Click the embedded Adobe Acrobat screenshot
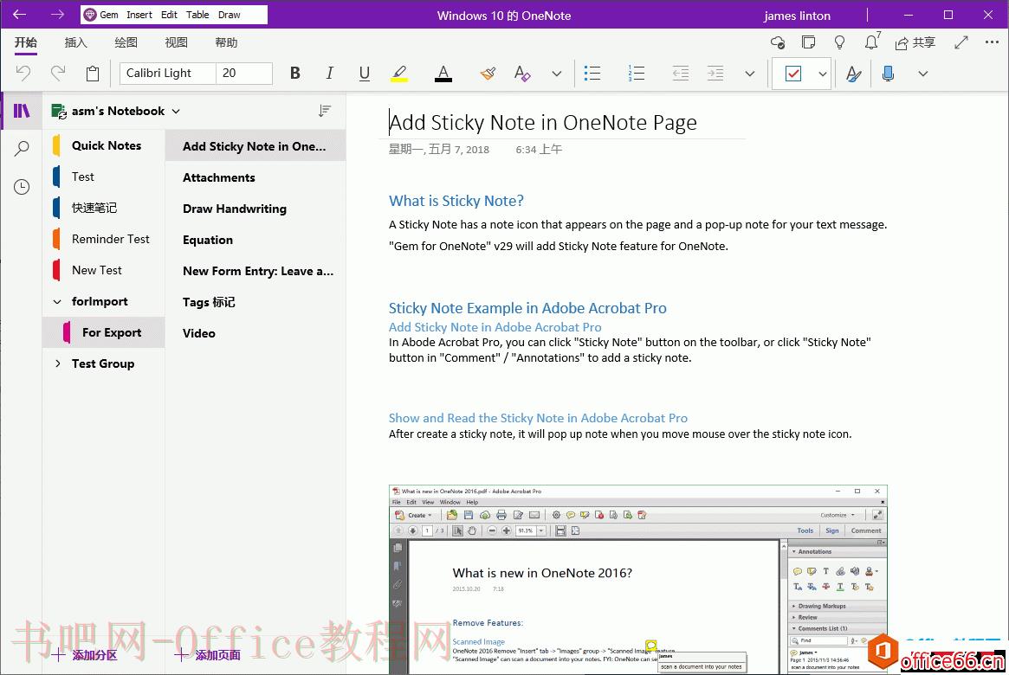 (637, 579)
